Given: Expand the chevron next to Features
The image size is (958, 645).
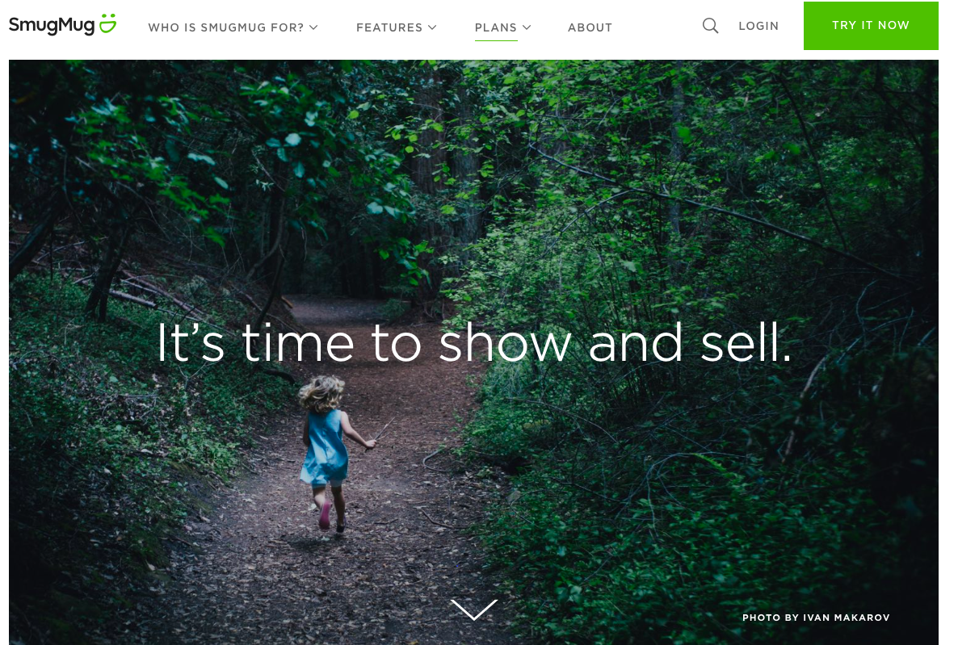Looking at the screenshot, I should 432,27.
